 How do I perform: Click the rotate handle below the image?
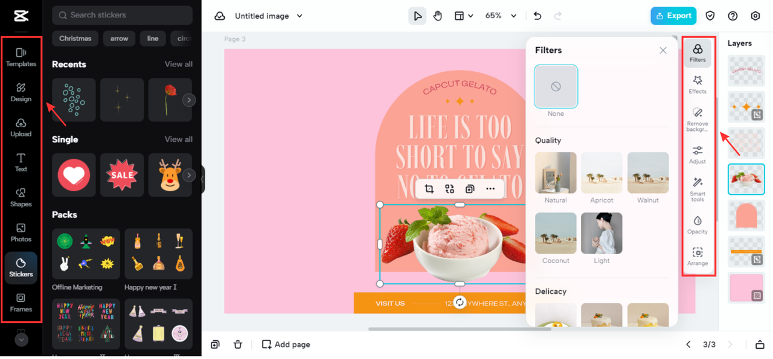(x=460, y=302)
